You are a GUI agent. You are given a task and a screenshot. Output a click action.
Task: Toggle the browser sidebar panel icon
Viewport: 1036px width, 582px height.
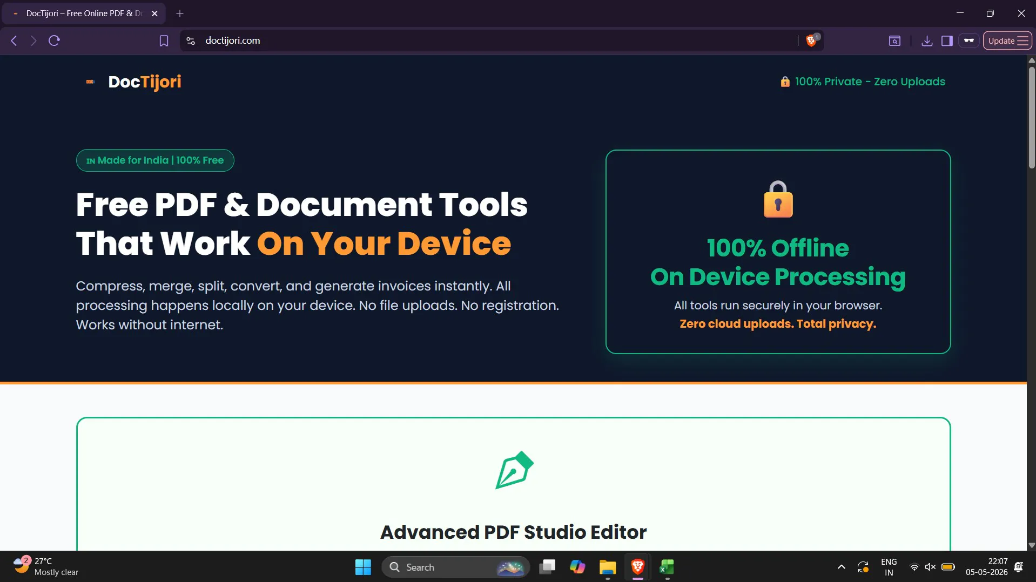(x=947, y=40)
